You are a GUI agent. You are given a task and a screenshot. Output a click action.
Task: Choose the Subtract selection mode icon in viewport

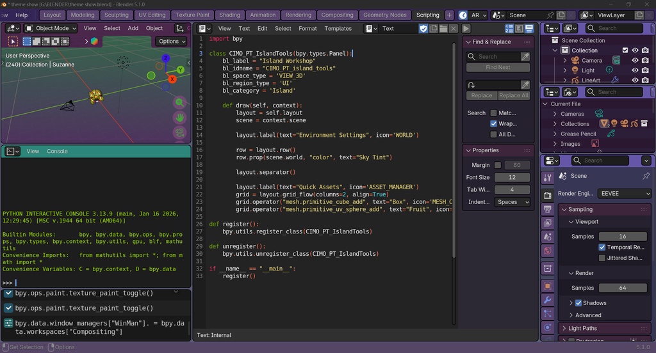pyautogui.click(x=46, y=42)
